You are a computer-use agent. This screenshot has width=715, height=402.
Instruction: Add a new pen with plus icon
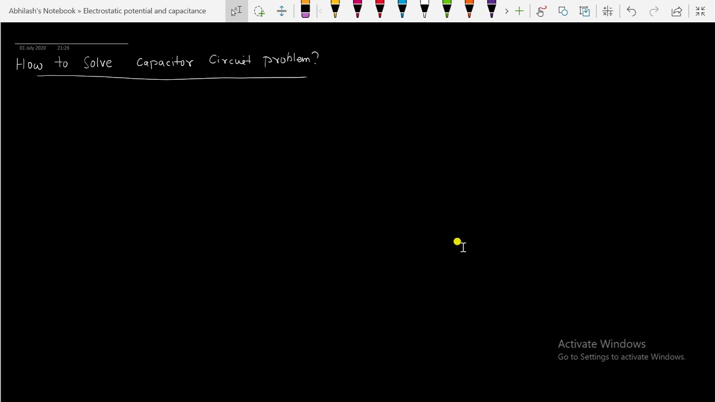click(519, 11)
